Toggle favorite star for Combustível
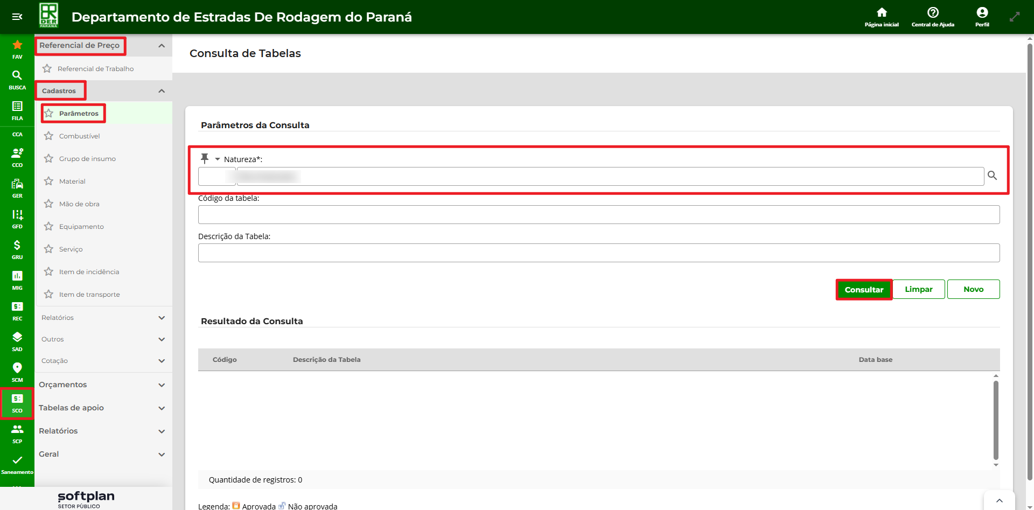This screenshot has width=1034, height=510. click(49, 136)
